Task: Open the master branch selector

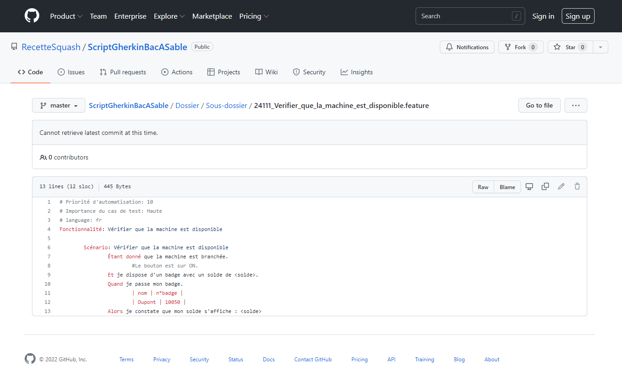Action: [x=58, y=105]
